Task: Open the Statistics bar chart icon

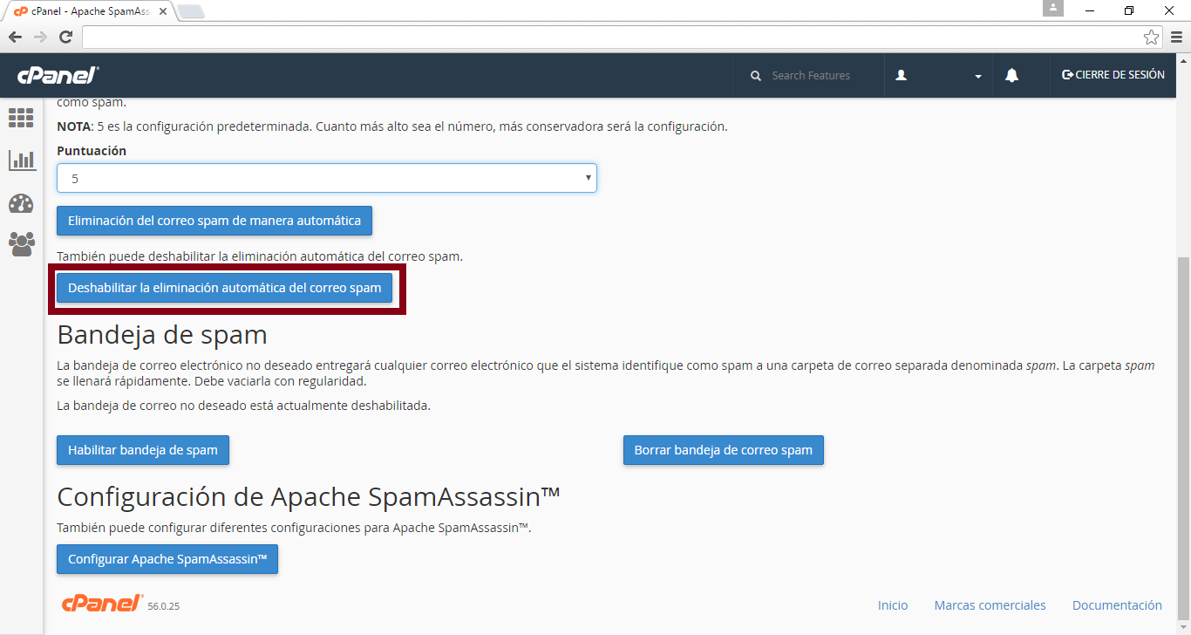Action: [22, 160]
